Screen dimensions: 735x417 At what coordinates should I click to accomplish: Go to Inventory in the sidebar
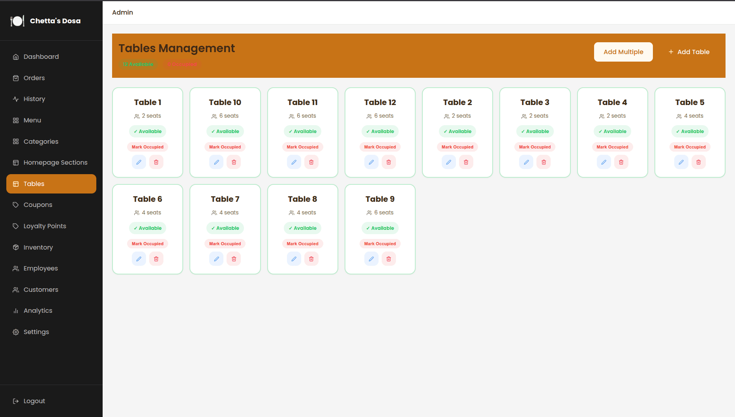(38, 247)
